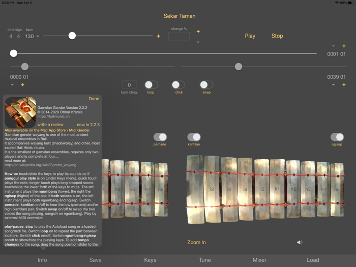Play the h1 key on right instrument
The height and width of the screenshot is (267, 356).
(277, 189)
